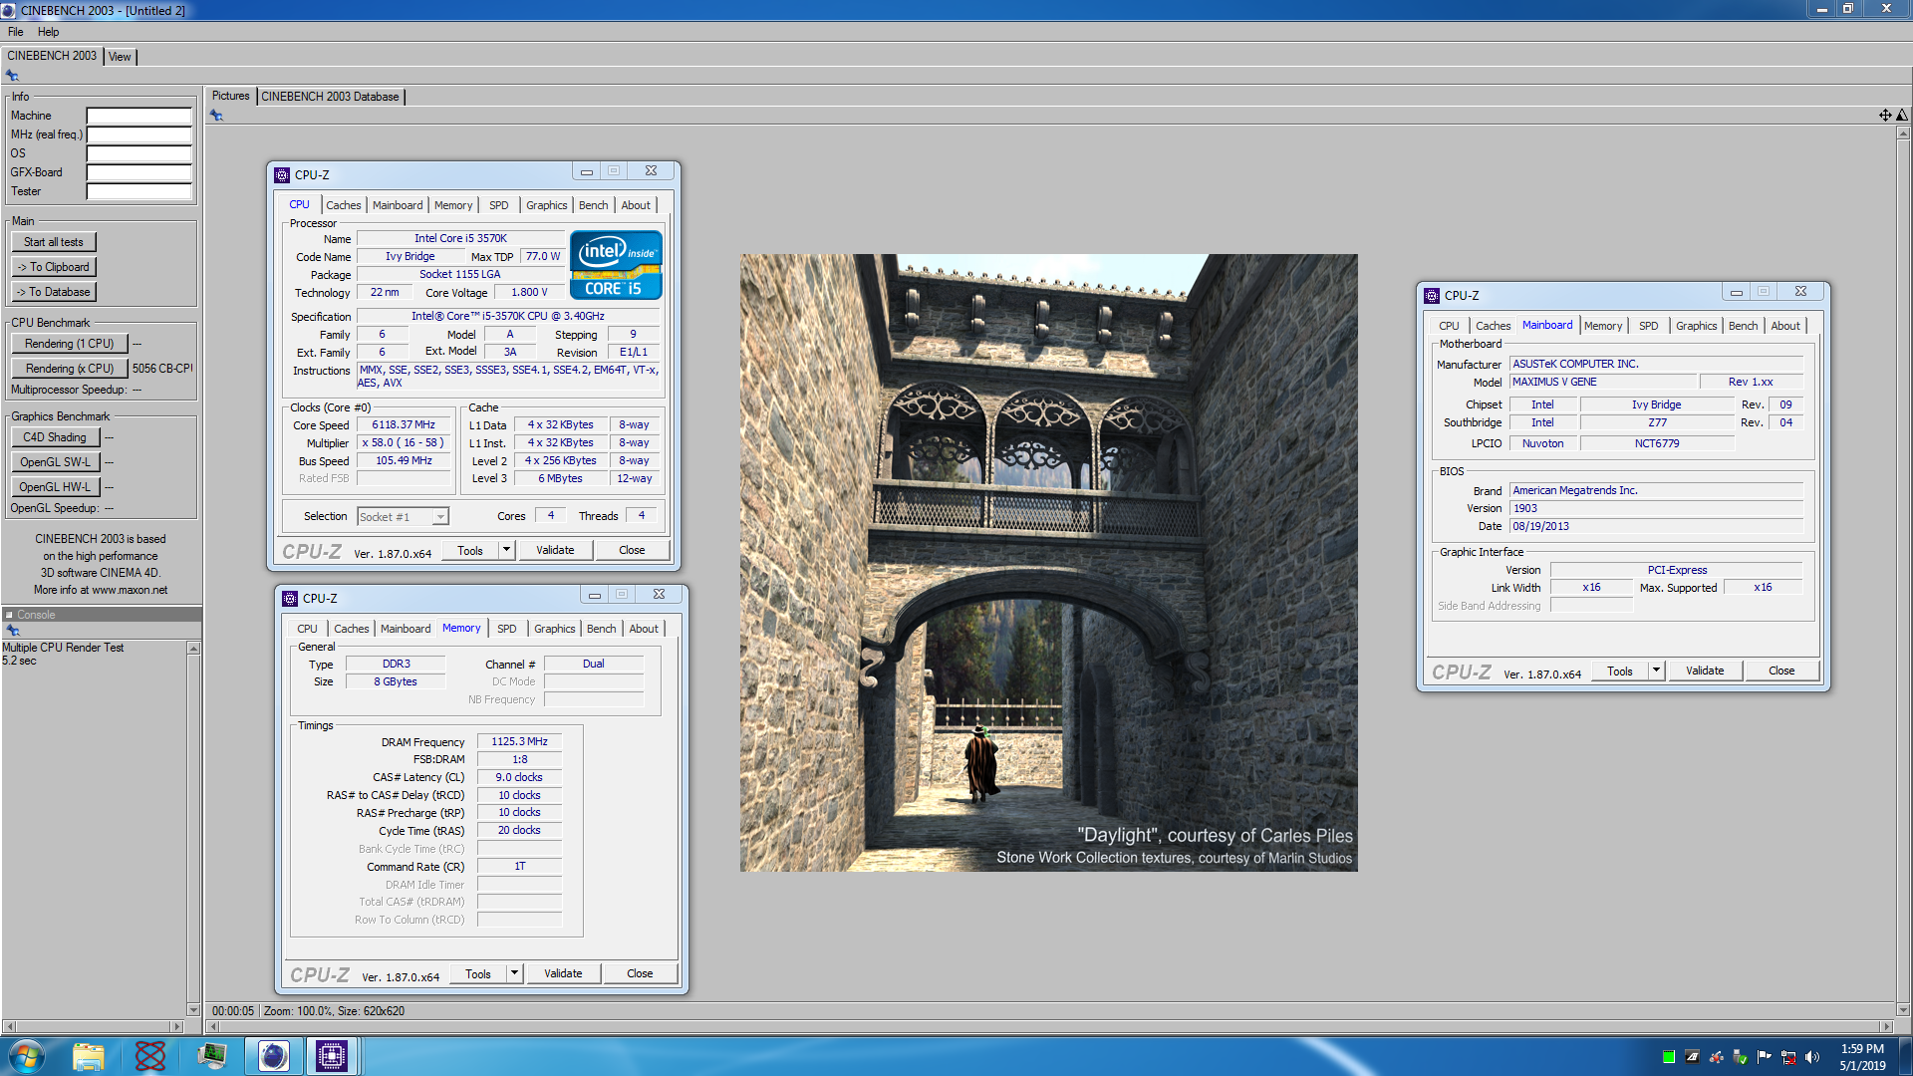Expand Tools arrow in CPU-Z Mainboard window

coord(1656,671)
